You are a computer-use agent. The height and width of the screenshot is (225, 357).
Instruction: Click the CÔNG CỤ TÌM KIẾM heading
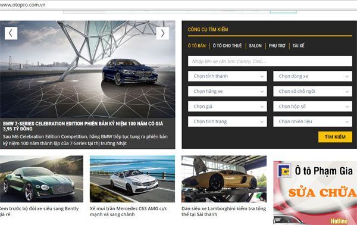point(208,29)
